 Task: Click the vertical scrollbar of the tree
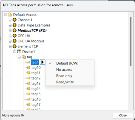coord(130,42)
